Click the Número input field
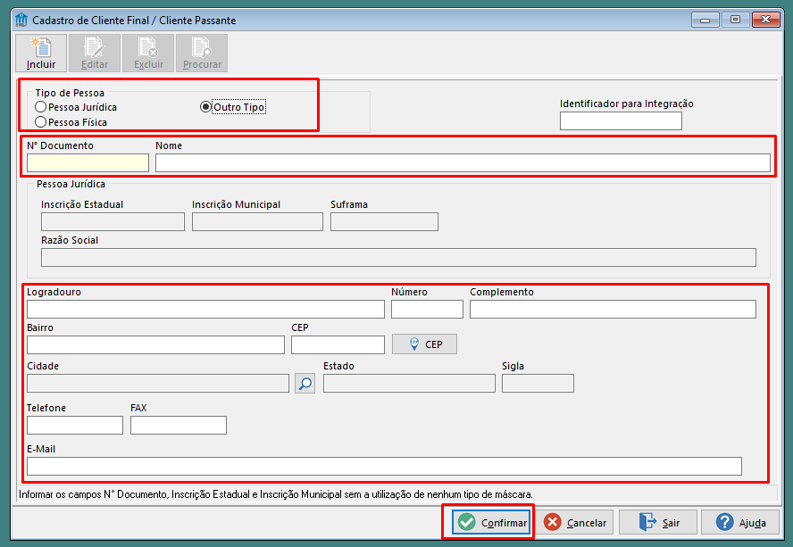 428,310
